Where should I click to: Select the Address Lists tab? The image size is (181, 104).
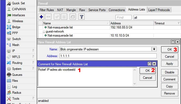(x=137, y=10)
